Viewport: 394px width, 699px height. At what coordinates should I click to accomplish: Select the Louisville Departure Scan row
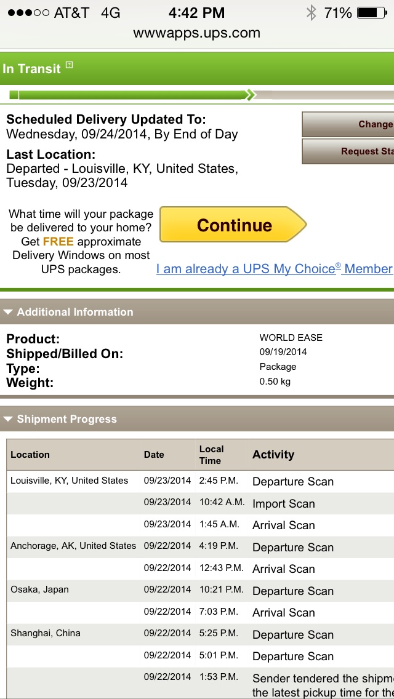[200, 481]
